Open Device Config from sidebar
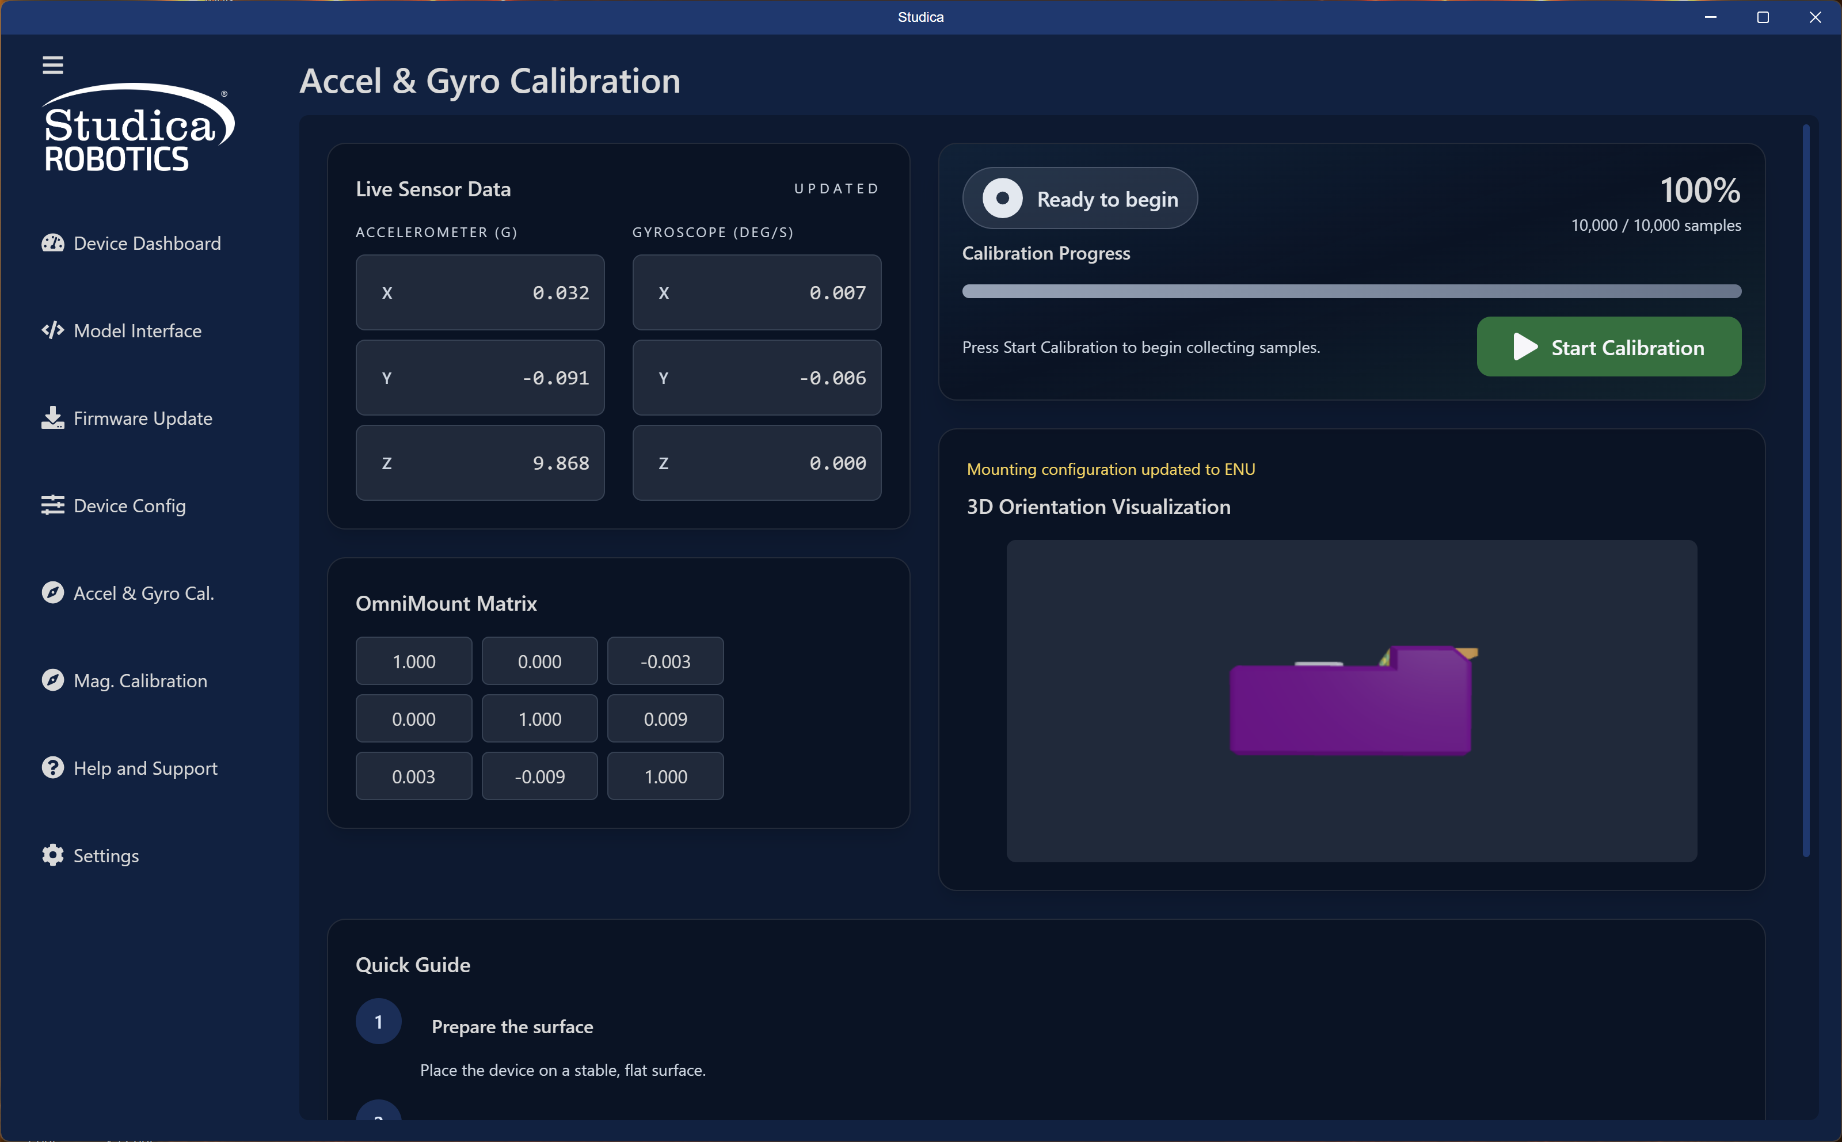Screen dimensions: 1842x1142 click(129, 506)
